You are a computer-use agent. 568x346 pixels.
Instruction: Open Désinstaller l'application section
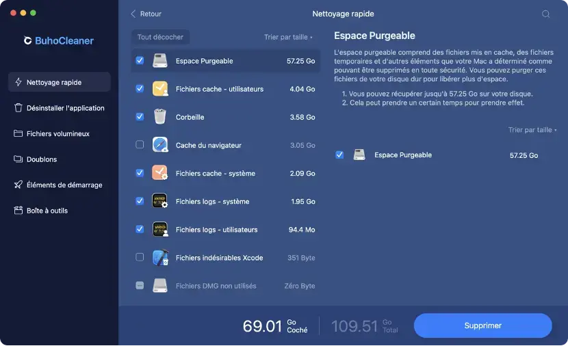pyautogui.click(x=60, y=108)
